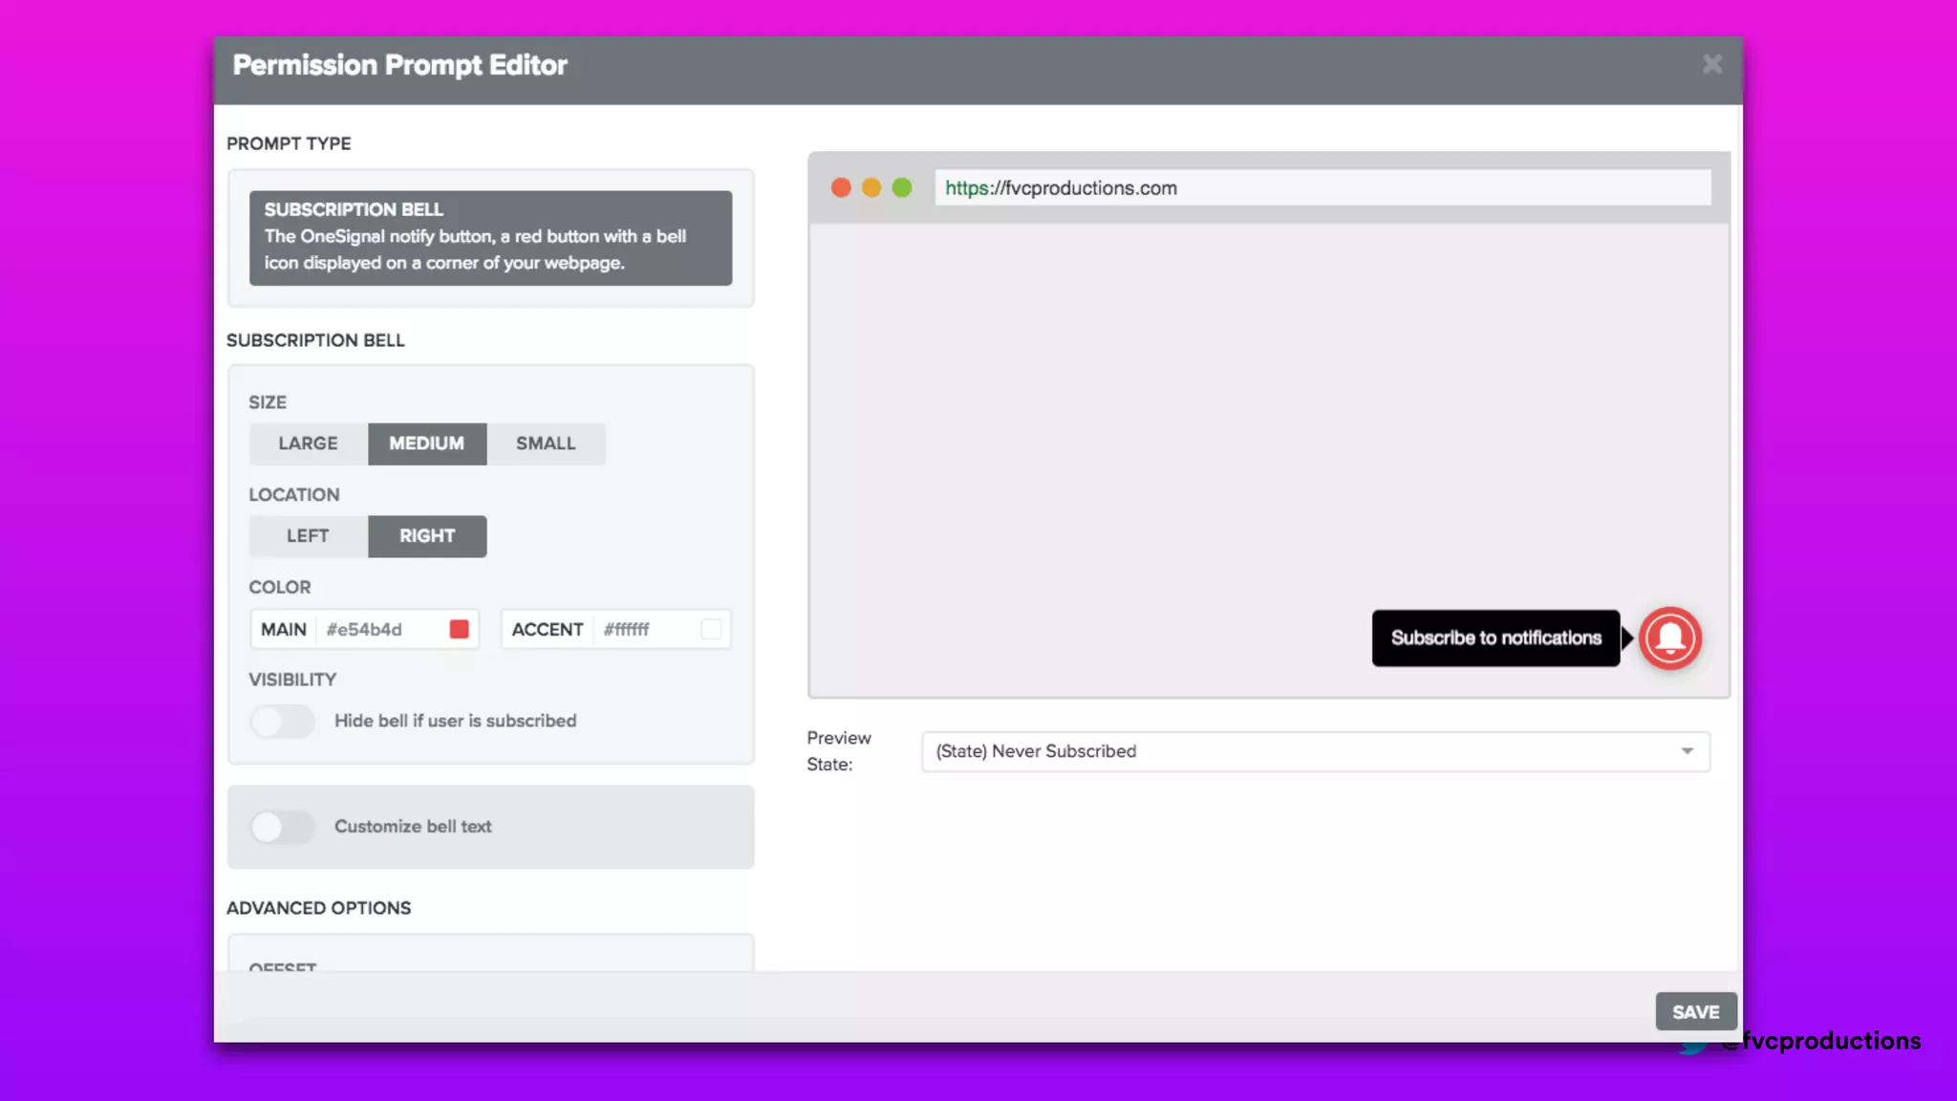Screen dimensions: 1957x1101
Task: Open the white accent color swatch
Action: click(x=711, y=629)
